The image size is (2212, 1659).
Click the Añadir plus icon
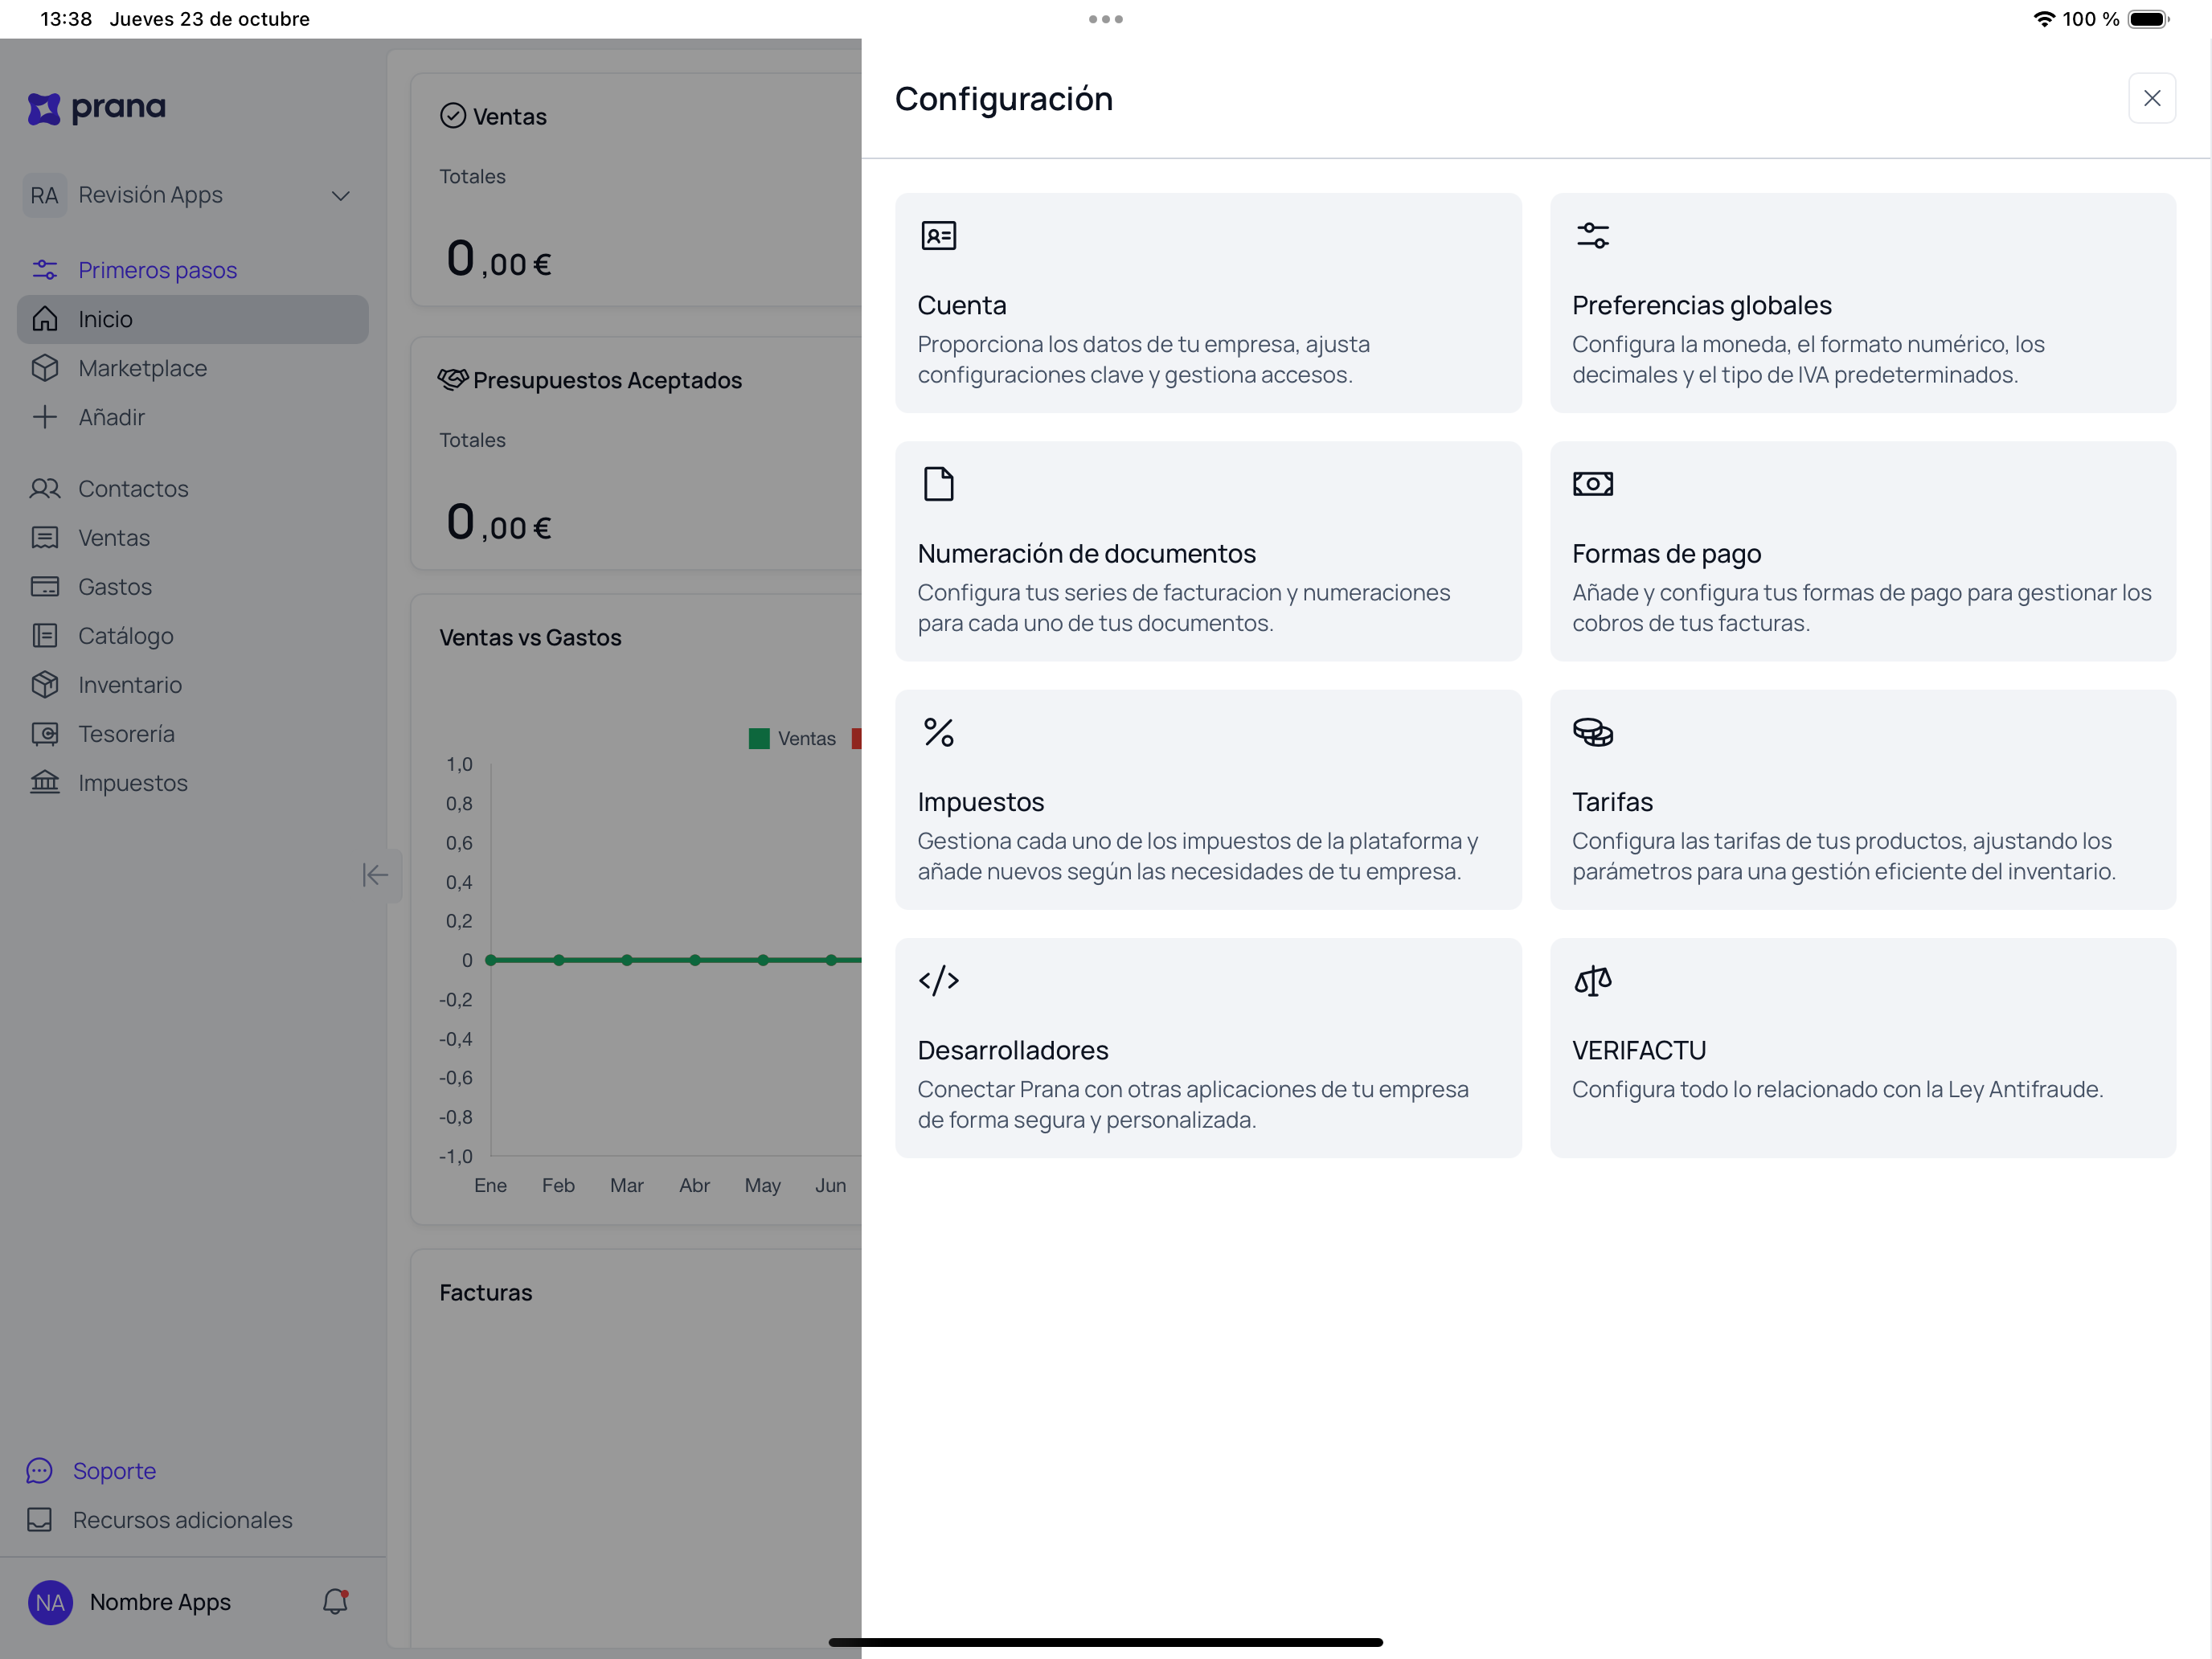45,417
